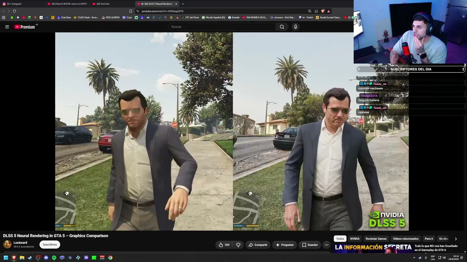The image size is (467, 262).
Task: Launch Brave browser from the taskbar
Action: tap(14, 258)
